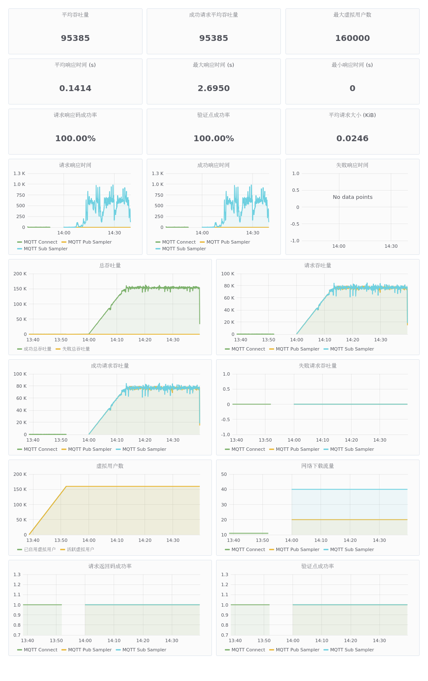Screen dimensions: 428x681
Task: Toggle MQTT Connect legend in 请求响应时间 panel
Action: tap(40, 242)
